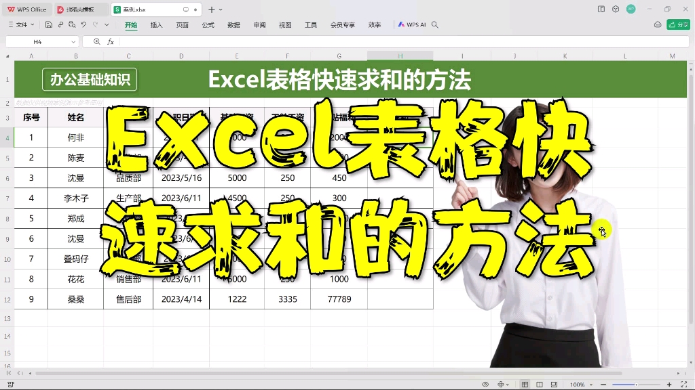This screenshot has width=695, height=390.
Task: Select column H header
Action: coord(400,55)
